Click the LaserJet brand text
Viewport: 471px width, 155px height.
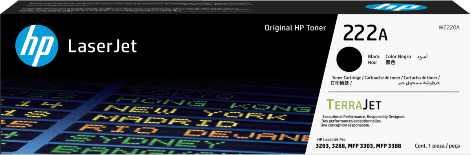102,47
